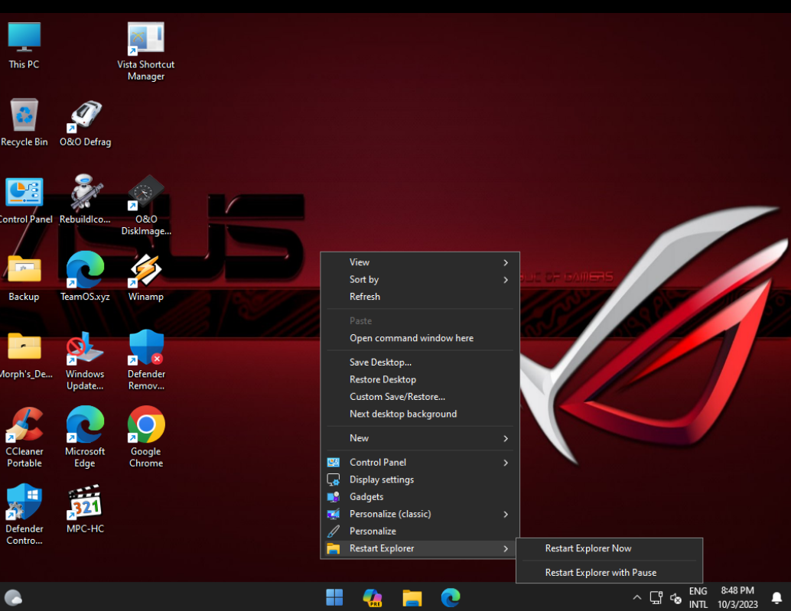Select the O&O DiskImage shortcut
Screen dimensions: 791x611
(146, 206)
